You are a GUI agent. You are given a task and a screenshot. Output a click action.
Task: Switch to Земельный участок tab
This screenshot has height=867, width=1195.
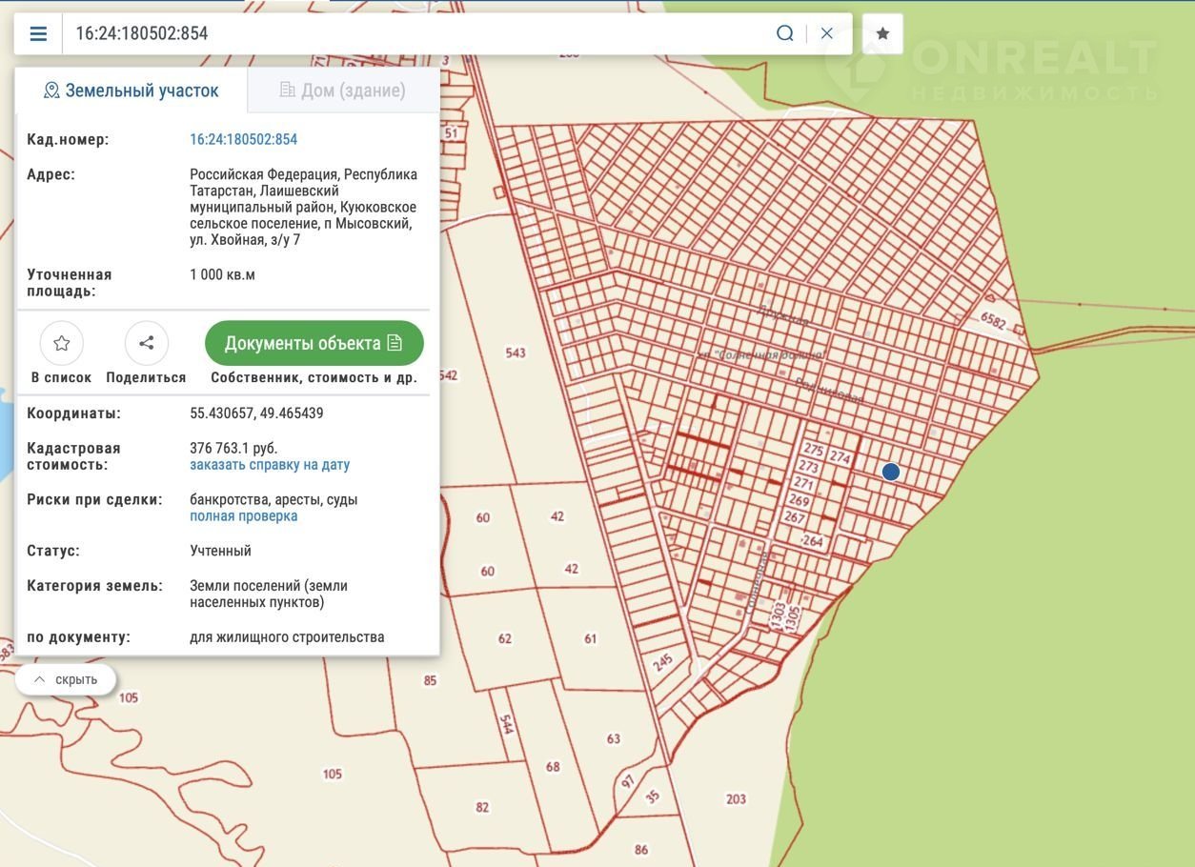coord(132,91)
